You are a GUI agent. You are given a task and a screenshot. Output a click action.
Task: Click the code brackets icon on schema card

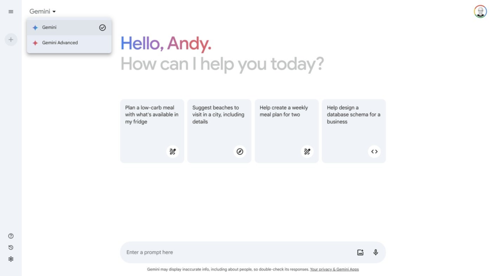374,151
